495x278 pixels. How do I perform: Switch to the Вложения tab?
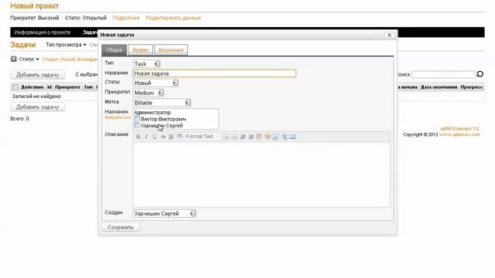pyautogui.click(x=171, y=50)
